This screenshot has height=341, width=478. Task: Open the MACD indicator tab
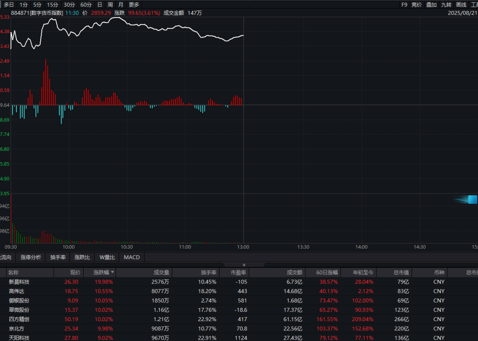131,258
